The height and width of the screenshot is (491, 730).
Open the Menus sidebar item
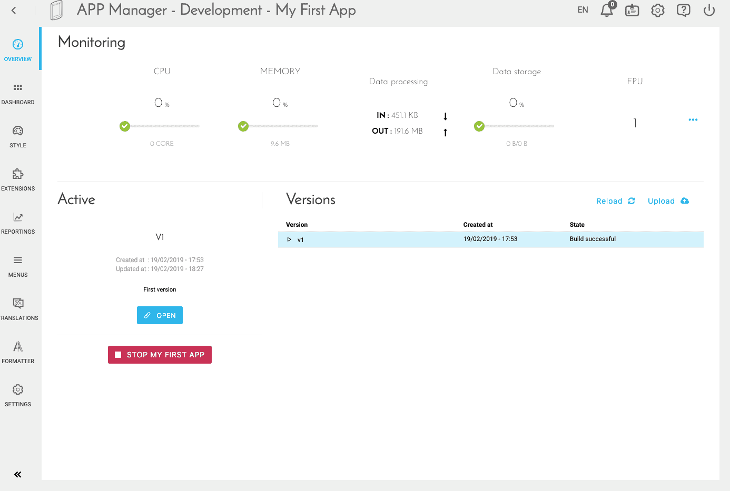pos(18,266)
